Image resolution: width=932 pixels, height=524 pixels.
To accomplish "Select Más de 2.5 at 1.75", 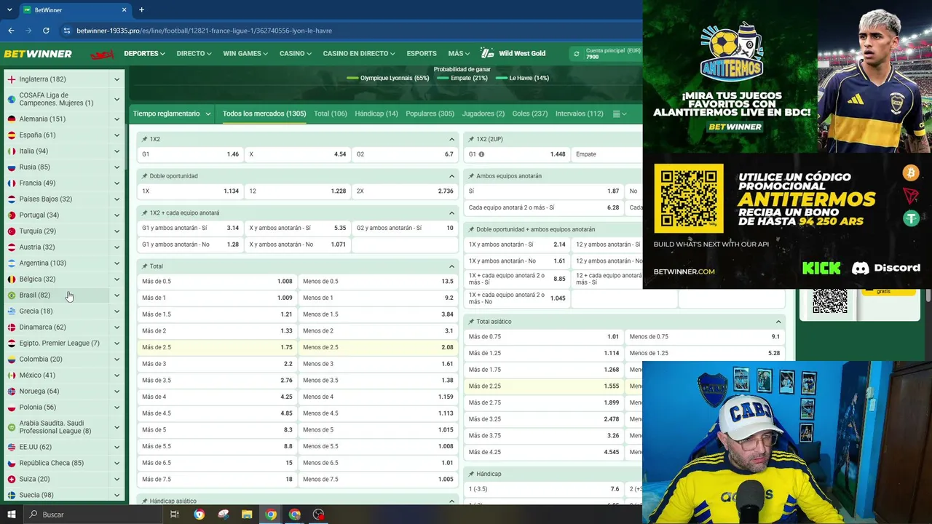I will tap(217, 348).
